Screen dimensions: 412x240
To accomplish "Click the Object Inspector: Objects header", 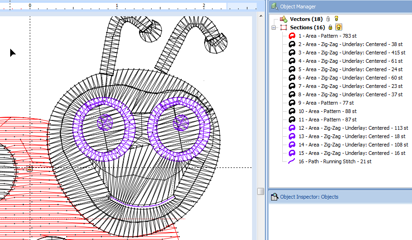I will (x=309, y=197).
